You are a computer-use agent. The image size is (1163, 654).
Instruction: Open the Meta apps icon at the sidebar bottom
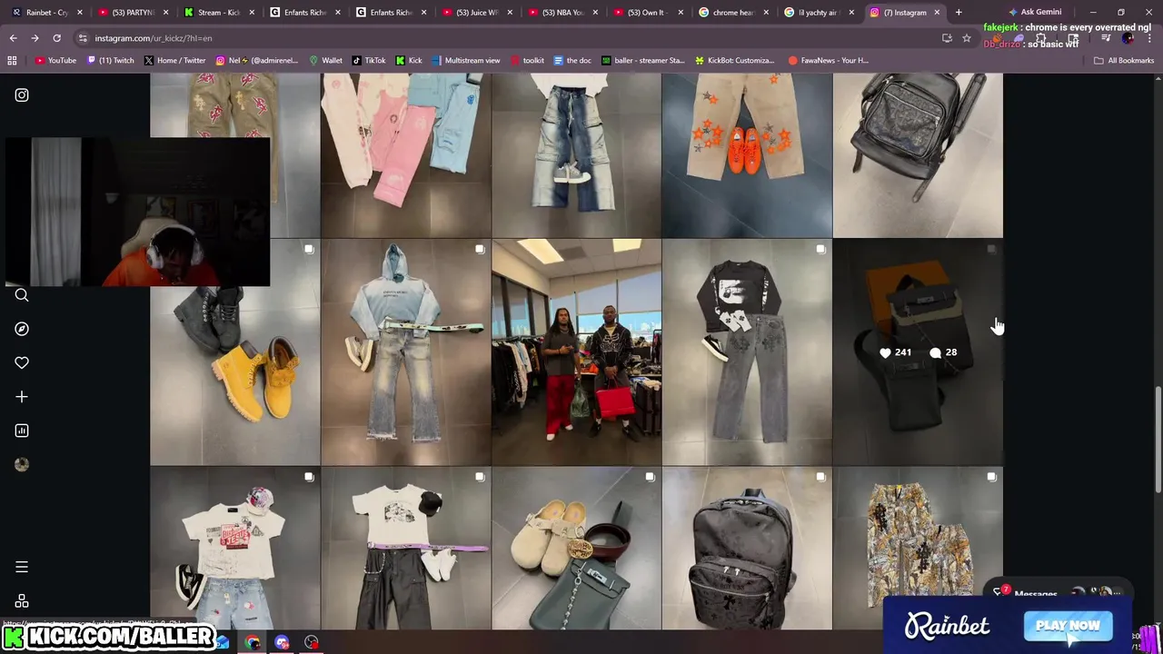click(22, 601)
